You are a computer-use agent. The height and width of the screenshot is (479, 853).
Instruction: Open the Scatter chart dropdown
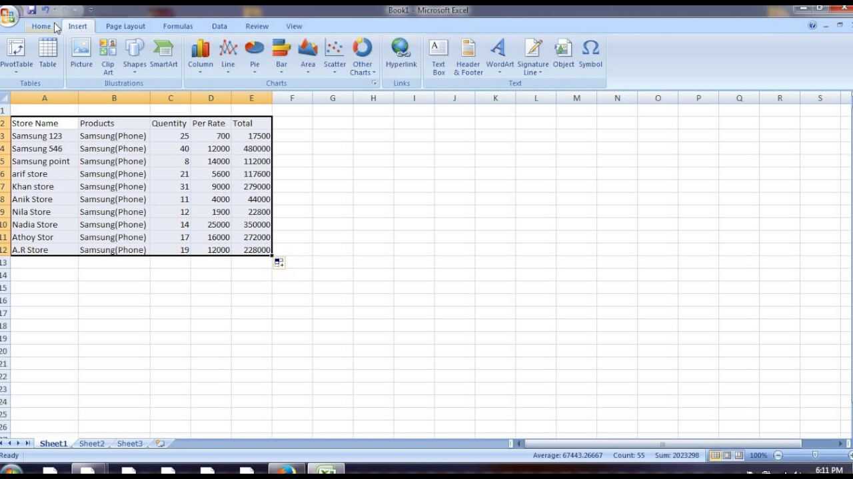point(335,56)
